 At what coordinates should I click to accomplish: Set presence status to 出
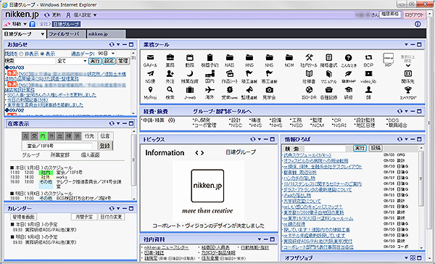coord(60,136)
